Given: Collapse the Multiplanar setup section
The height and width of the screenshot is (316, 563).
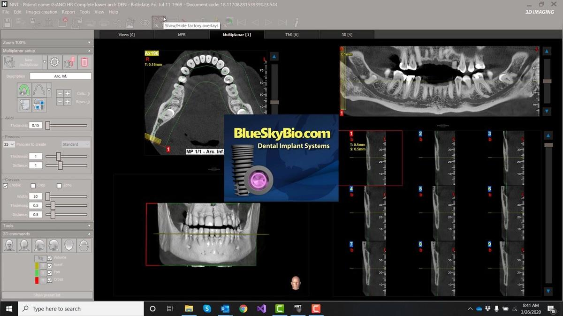Looking at the screenshot, I should 47,51.
